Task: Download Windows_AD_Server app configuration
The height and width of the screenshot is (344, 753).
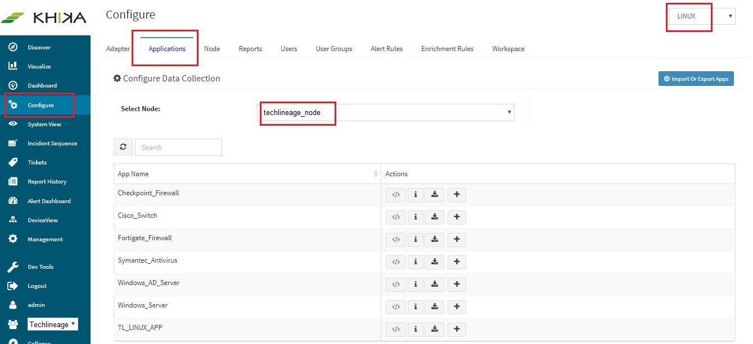Action: [435, 285]
